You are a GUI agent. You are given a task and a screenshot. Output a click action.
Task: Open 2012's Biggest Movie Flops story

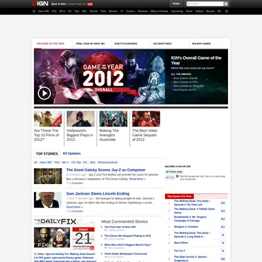(128, 245)
